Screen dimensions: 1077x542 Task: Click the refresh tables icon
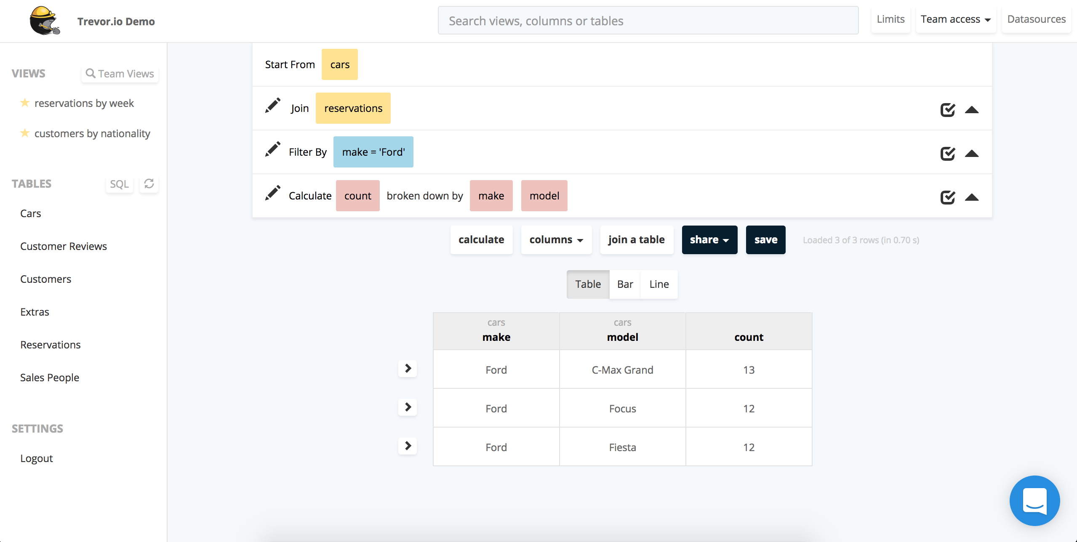pos(149,184)
